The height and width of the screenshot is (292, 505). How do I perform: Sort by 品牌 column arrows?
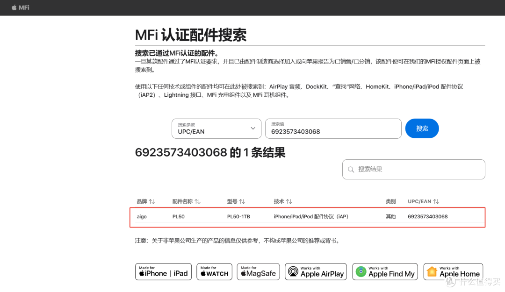(x=151, y=201)
